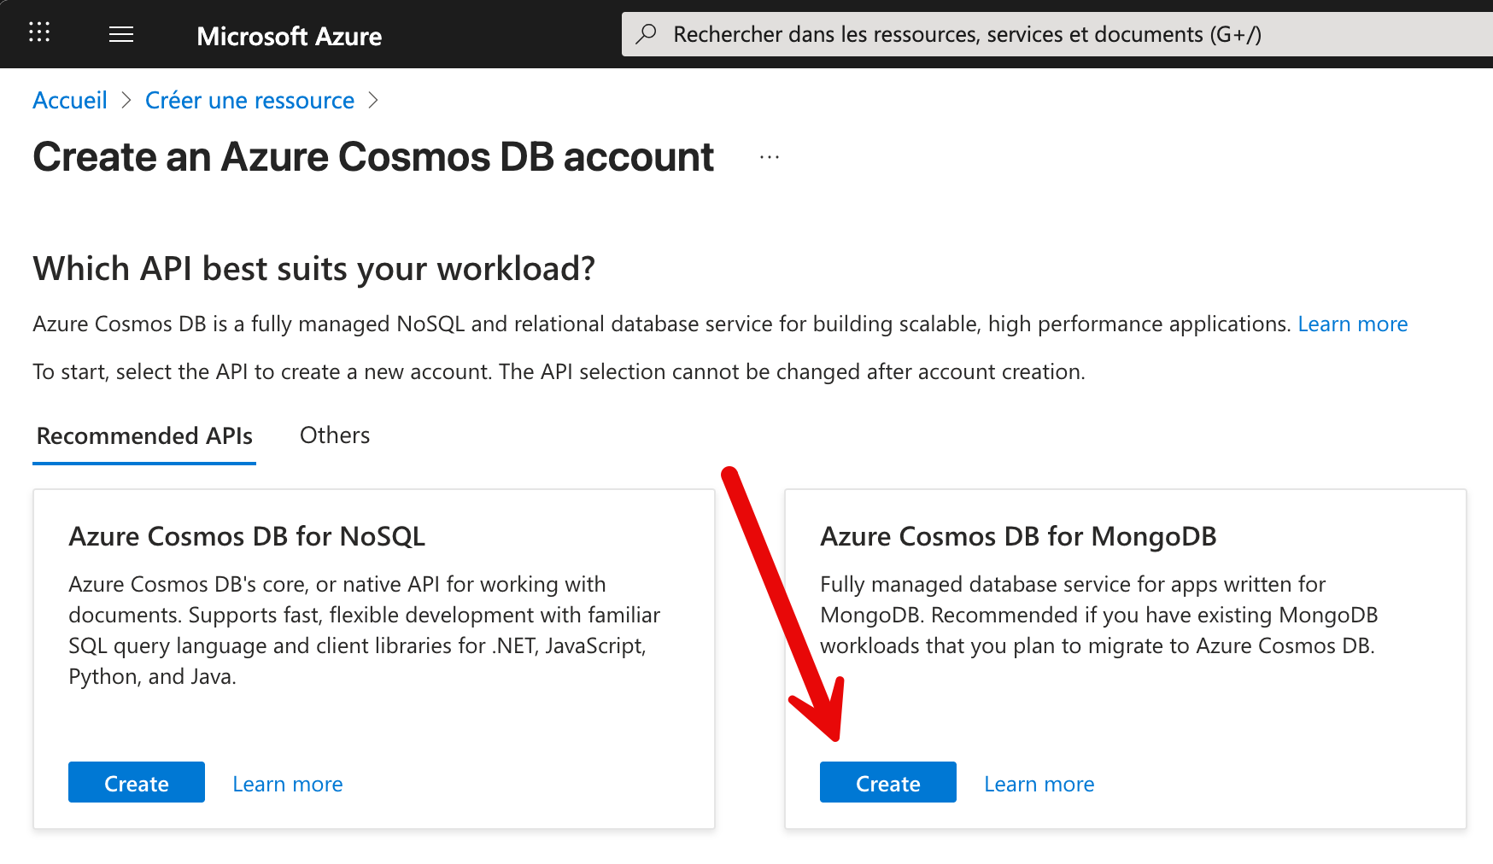The image size is (1493, 864).
Task: Create an Azure Cosmos DB for MongoDB account
Action: click(887, 782)
